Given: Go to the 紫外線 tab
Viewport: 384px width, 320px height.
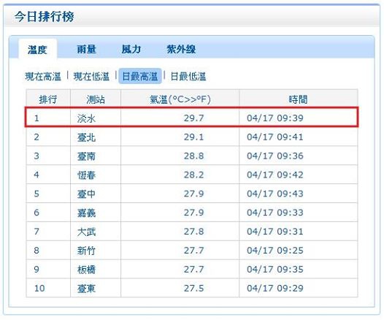Looking at the screenshot, I should 181,49.
